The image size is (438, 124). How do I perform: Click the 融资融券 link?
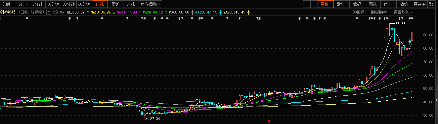click(x=379, y=12)
